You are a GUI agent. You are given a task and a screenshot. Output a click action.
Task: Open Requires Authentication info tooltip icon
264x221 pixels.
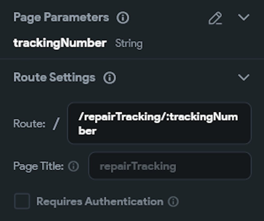pos(173,202)
